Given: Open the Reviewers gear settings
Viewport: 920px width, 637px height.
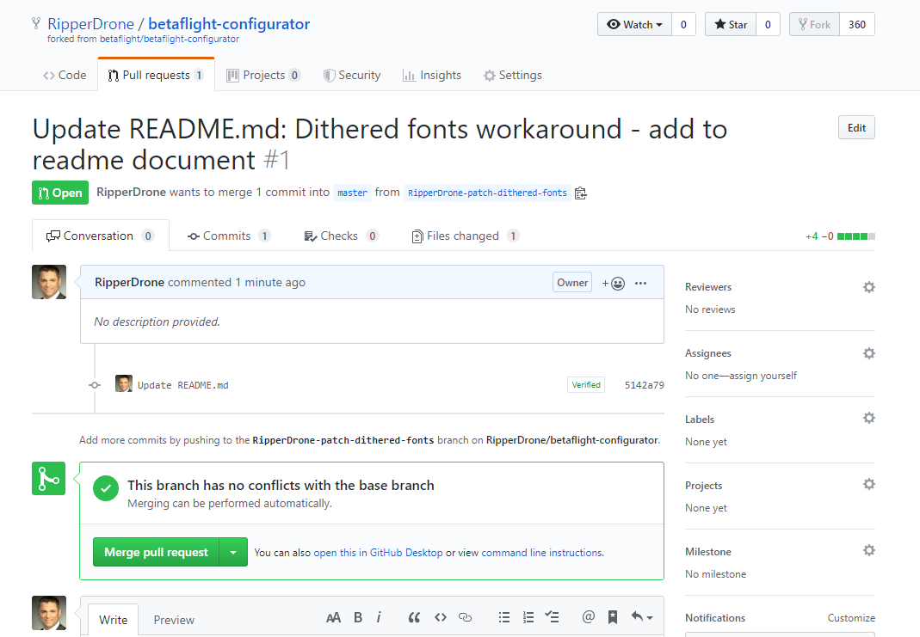Looking at the screenshot, I should tap(869, 286).
